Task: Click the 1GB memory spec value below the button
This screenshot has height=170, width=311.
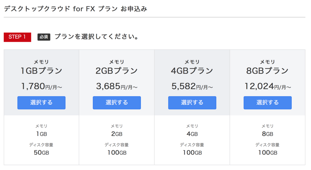Action: pos(41,134)
